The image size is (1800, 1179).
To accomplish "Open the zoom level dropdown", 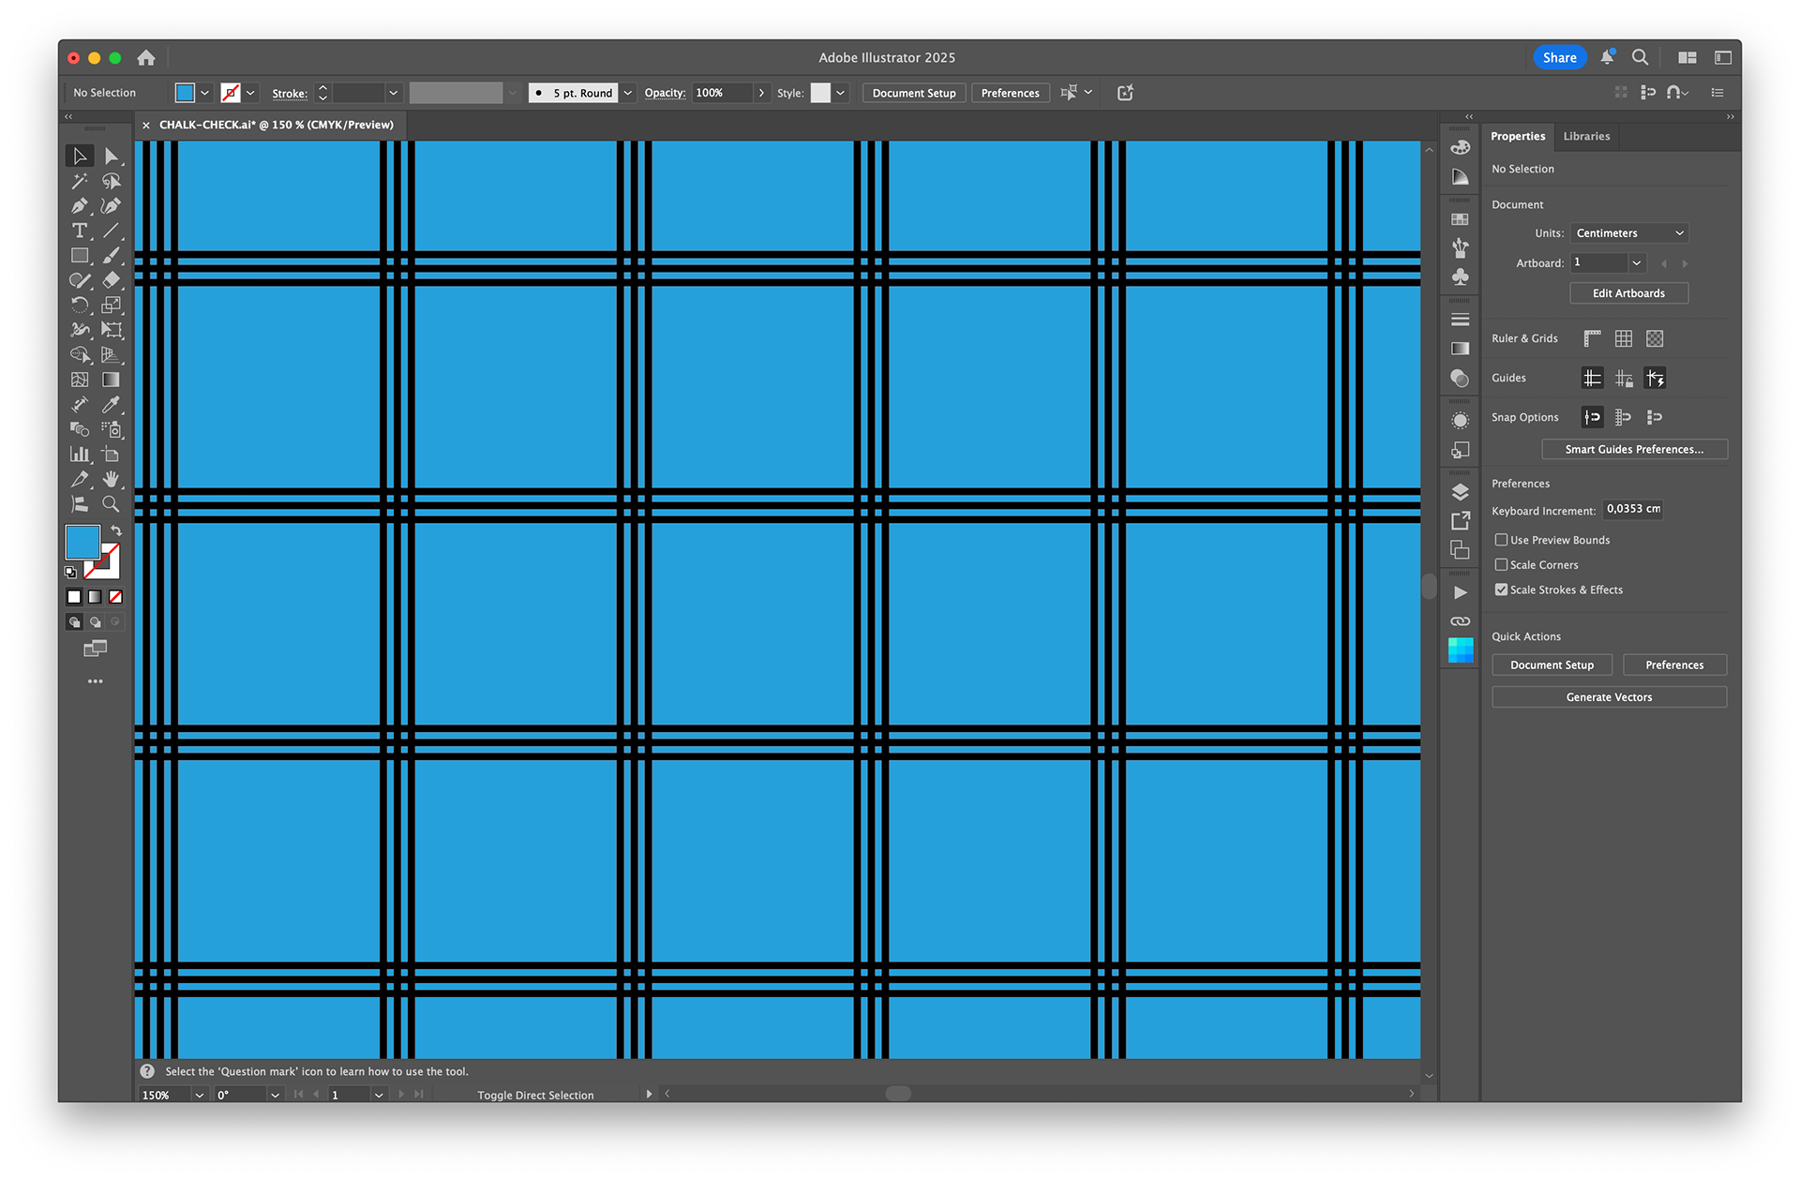I will (199, 1095).
